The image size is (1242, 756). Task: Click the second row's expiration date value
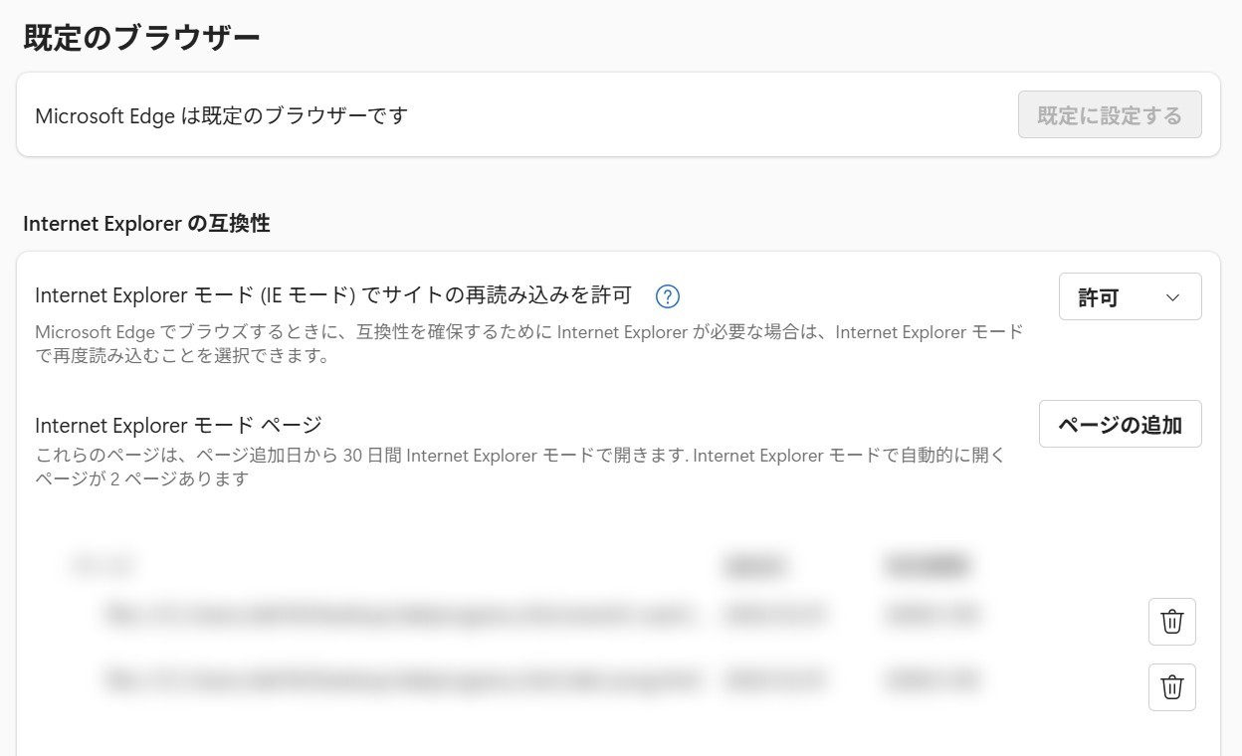point(931,681)
